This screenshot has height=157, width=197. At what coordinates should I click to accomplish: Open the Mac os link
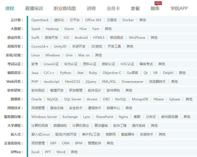[x=84, y=55]
